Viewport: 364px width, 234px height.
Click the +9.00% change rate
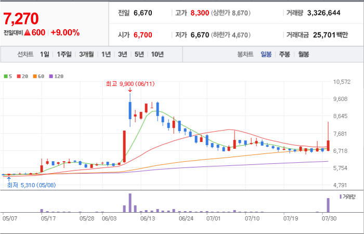tap(65, 33)
